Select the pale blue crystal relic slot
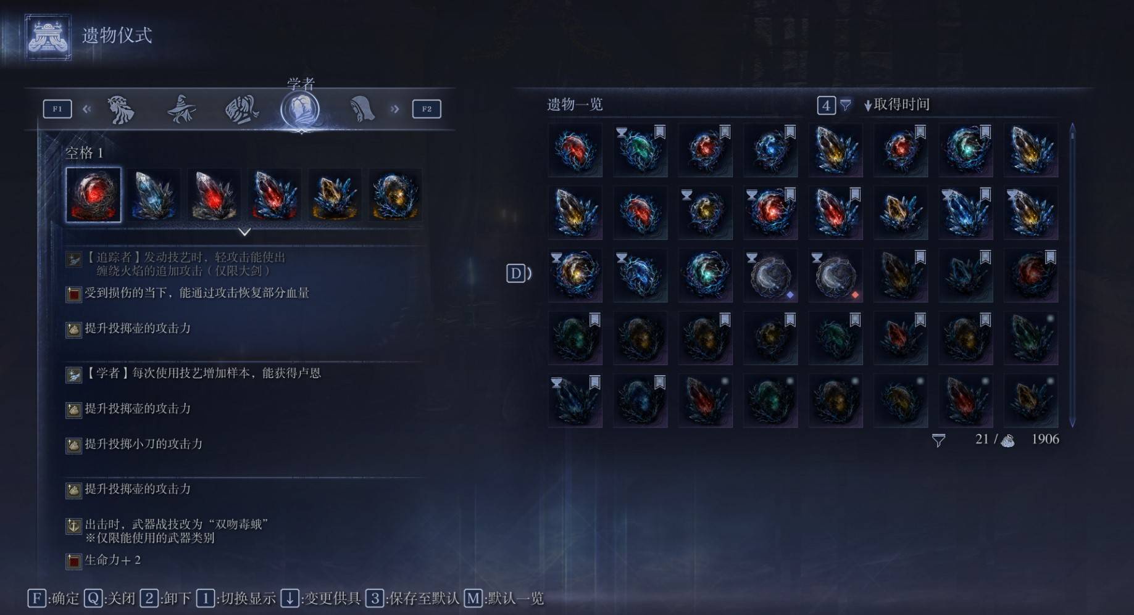 (x=154, y=195)
